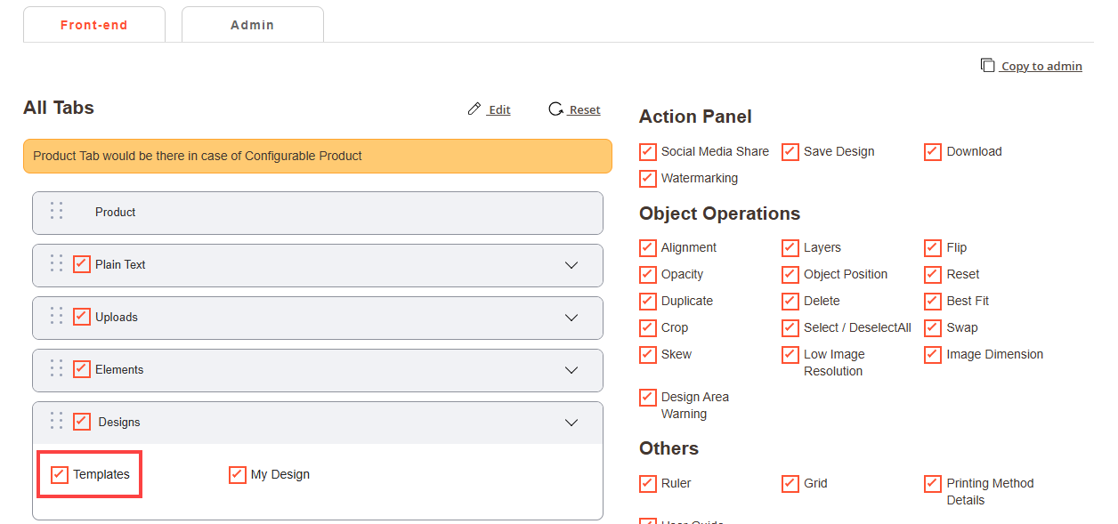Click the pencil Edit icon

click(474, 109)
